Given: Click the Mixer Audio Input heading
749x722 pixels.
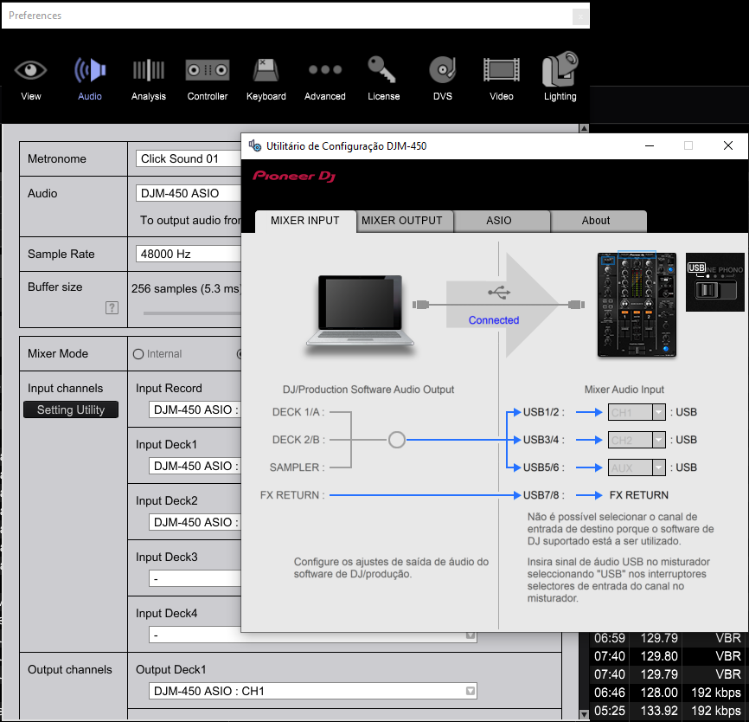Looking at the screenshot, I should click(624, 390).
